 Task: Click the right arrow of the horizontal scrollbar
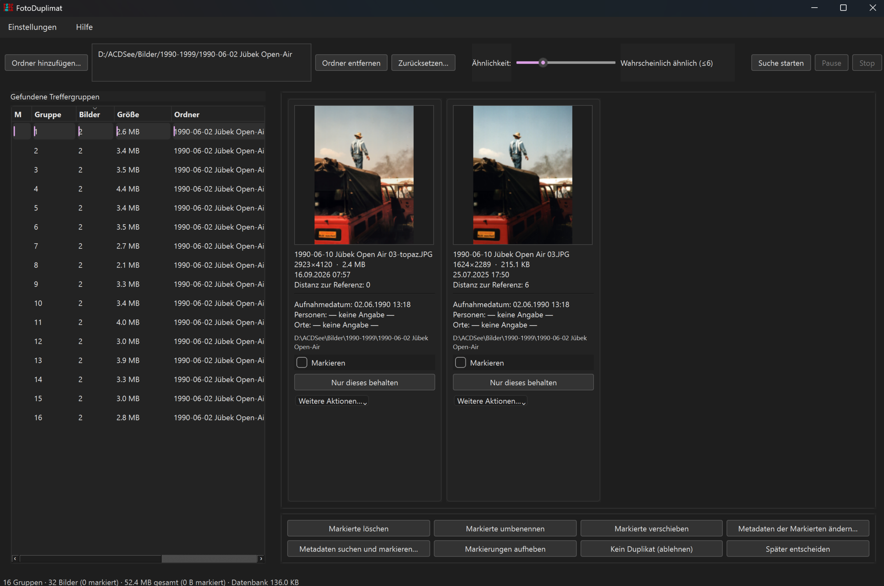point(261,558)
